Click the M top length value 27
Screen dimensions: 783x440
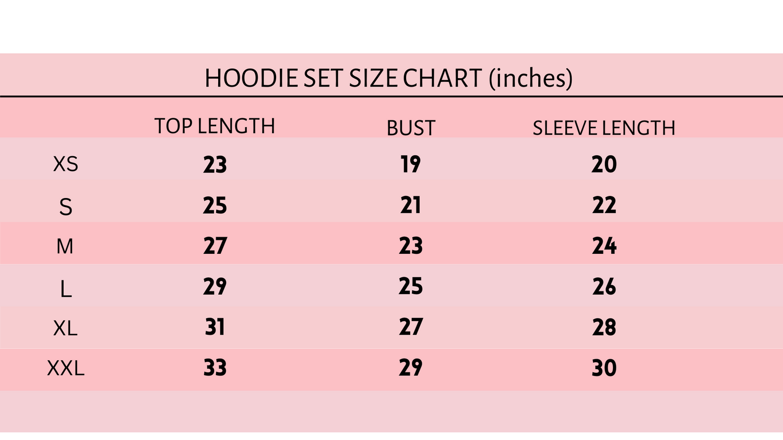point(215,246)
